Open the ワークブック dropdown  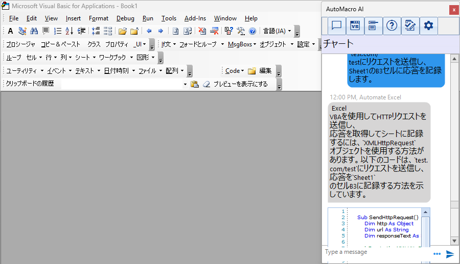[114, 58]
